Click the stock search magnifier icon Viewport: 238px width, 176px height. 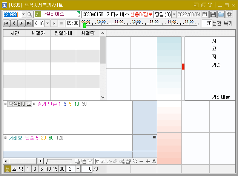[x=29, y=15]
